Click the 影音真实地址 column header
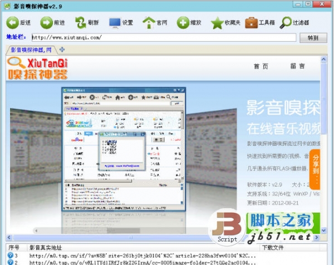Image resolution: width=334 pixels, height=265 pixels. (x=46, y=248)
